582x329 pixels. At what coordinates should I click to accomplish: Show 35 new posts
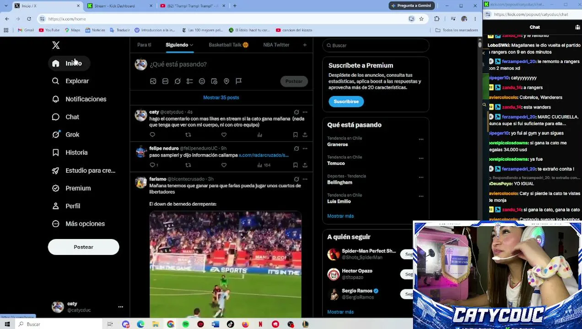[x=221, y=97]
